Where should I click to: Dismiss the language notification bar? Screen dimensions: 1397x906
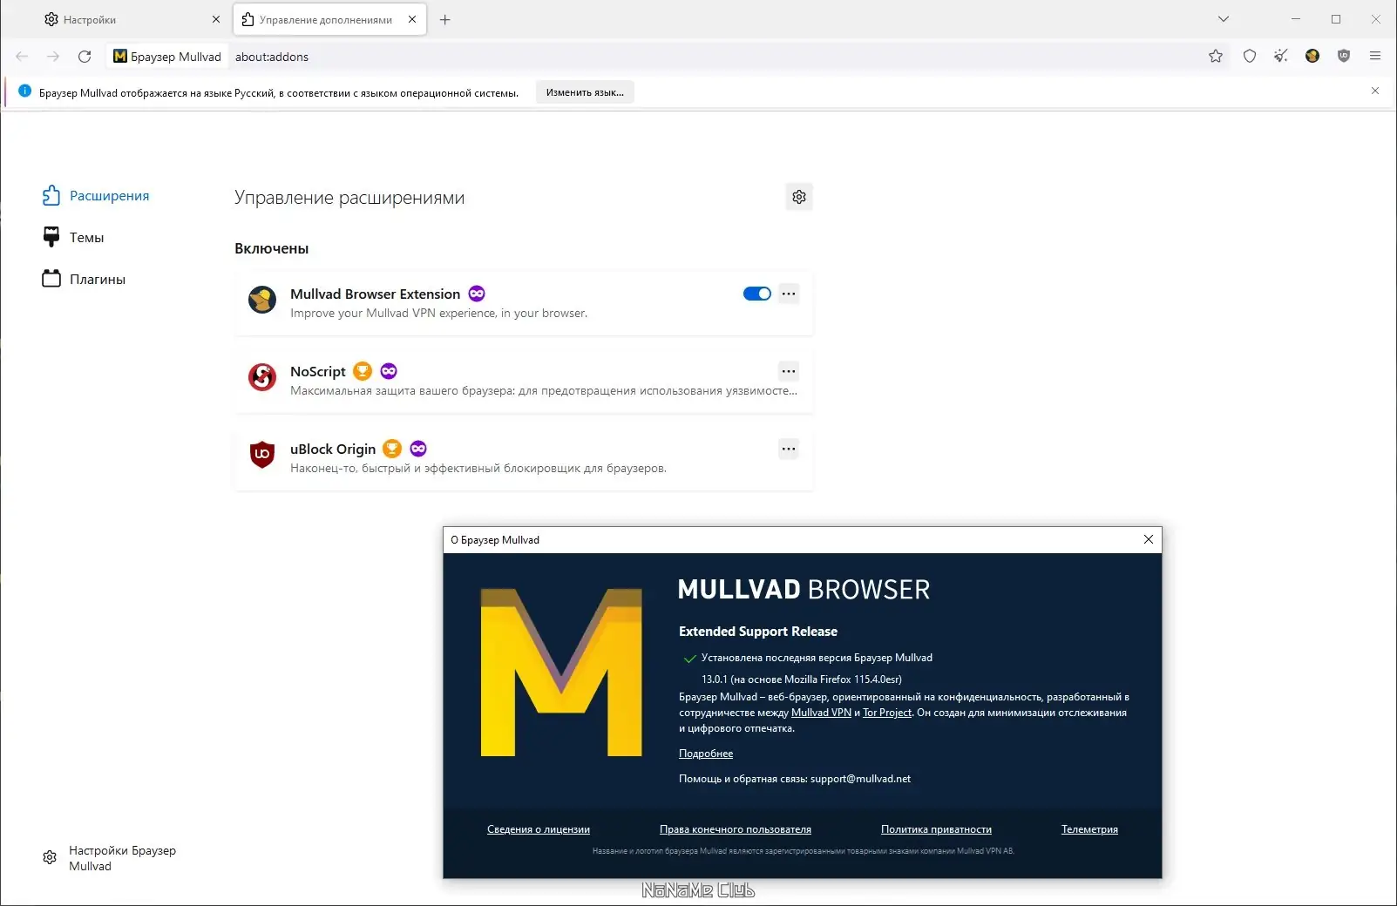(x=1375, y=91)
